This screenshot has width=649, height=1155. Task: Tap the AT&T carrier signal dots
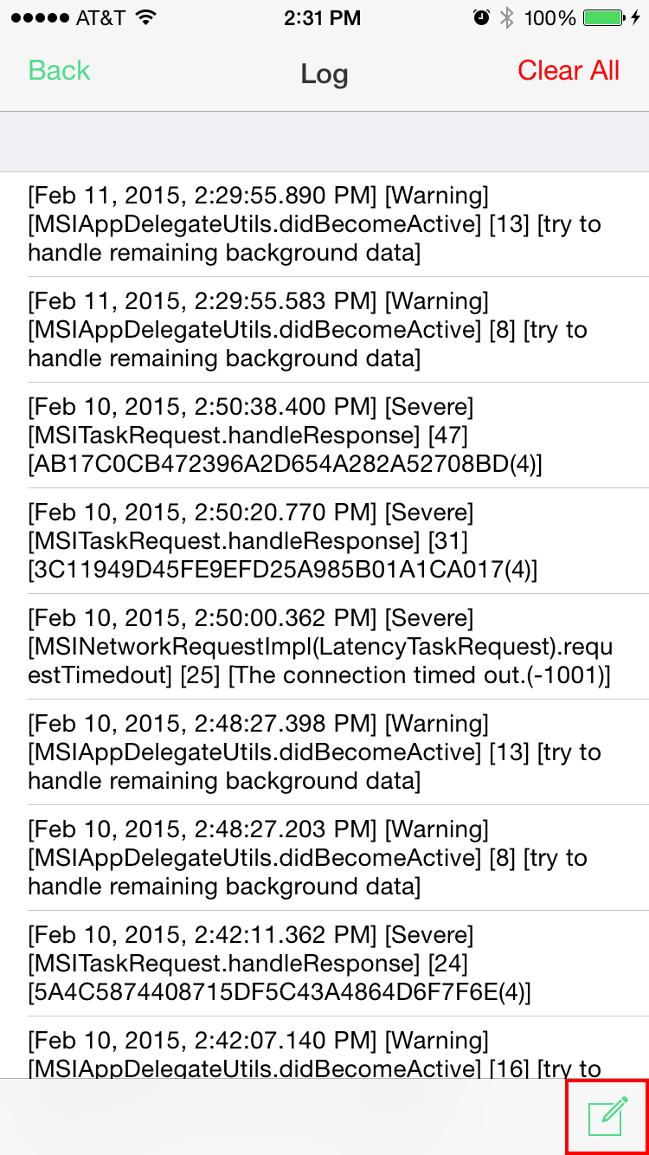coord(35,18)
